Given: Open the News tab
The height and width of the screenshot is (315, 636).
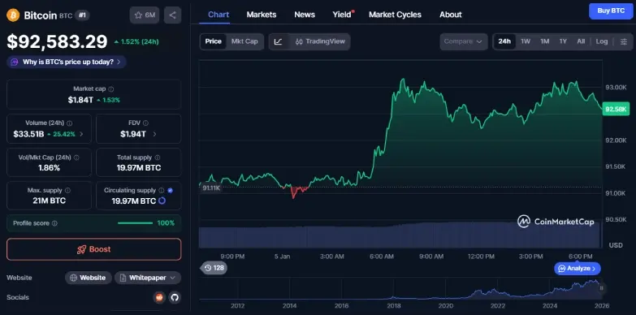Looking at the screenshot, I should click(x=305, y=15).
